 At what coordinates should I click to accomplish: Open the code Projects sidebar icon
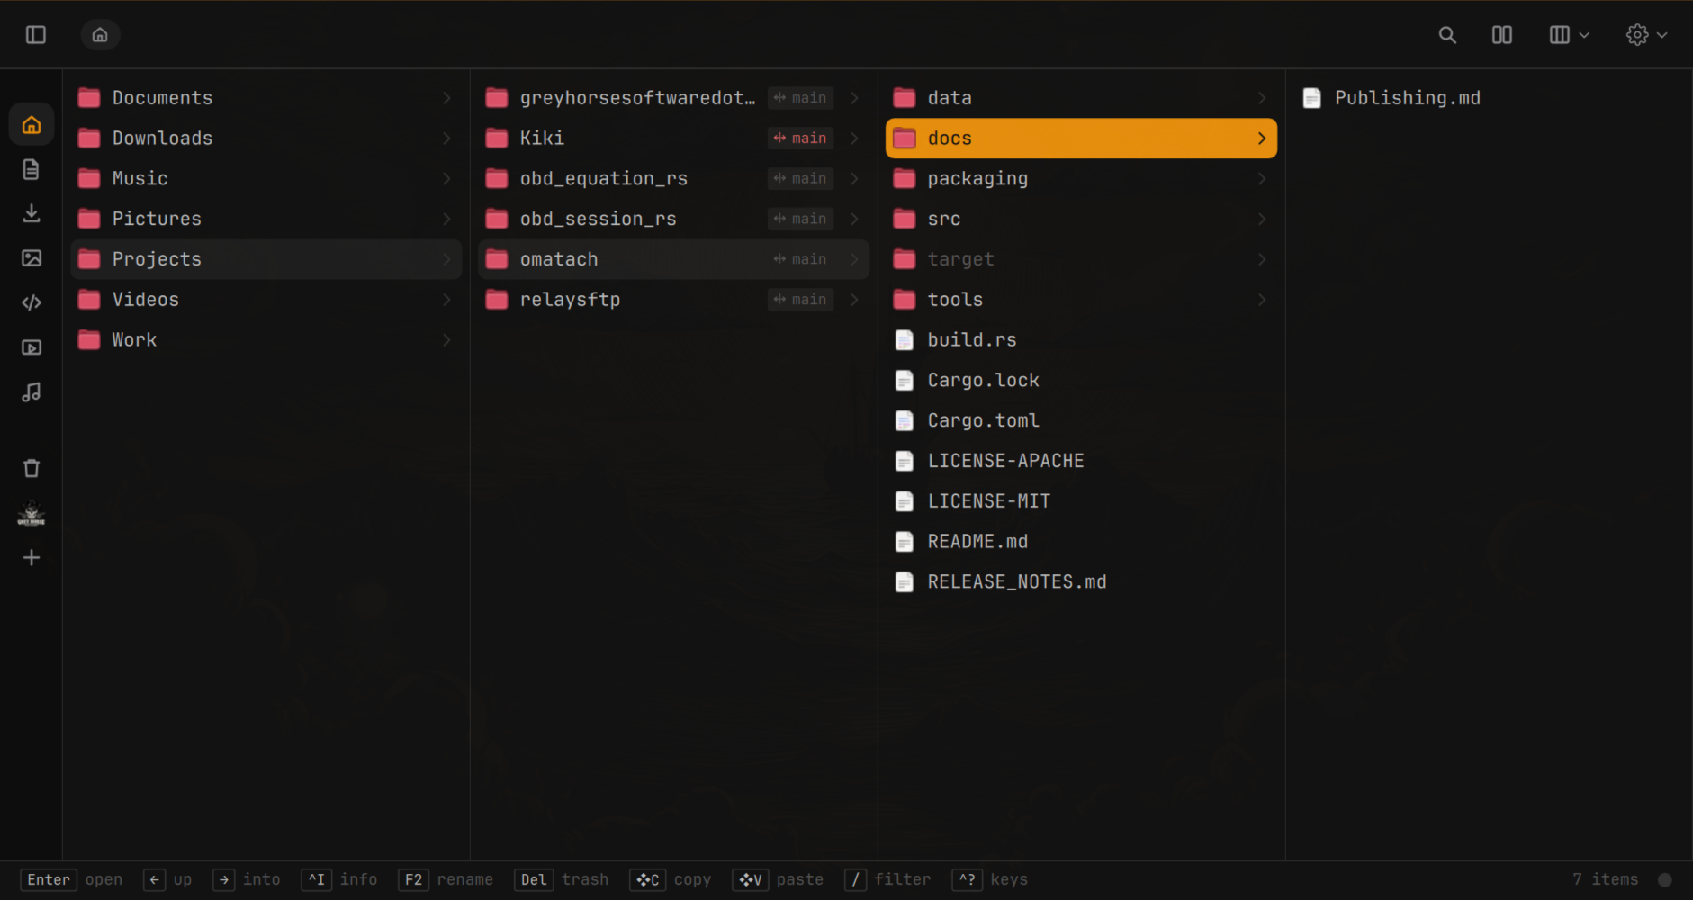click(32, 302)
